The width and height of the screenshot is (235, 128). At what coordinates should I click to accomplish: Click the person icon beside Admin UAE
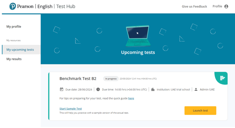coord(196,89)
